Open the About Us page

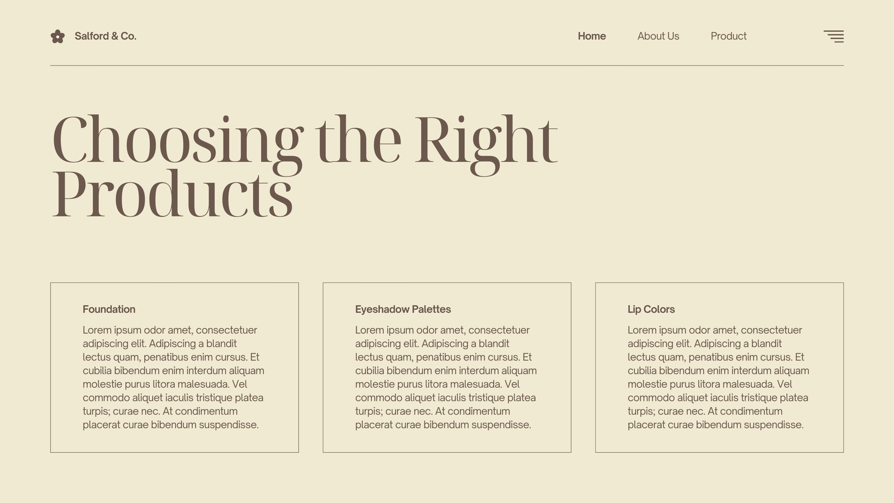pyautogui.click(x=658, y=36)
